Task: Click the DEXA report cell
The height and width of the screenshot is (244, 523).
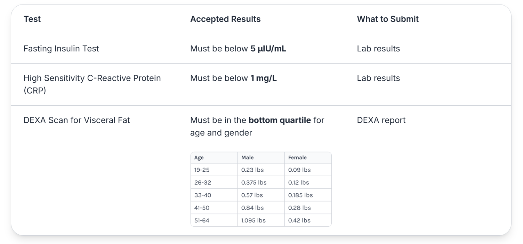Action: click(381, 120)
